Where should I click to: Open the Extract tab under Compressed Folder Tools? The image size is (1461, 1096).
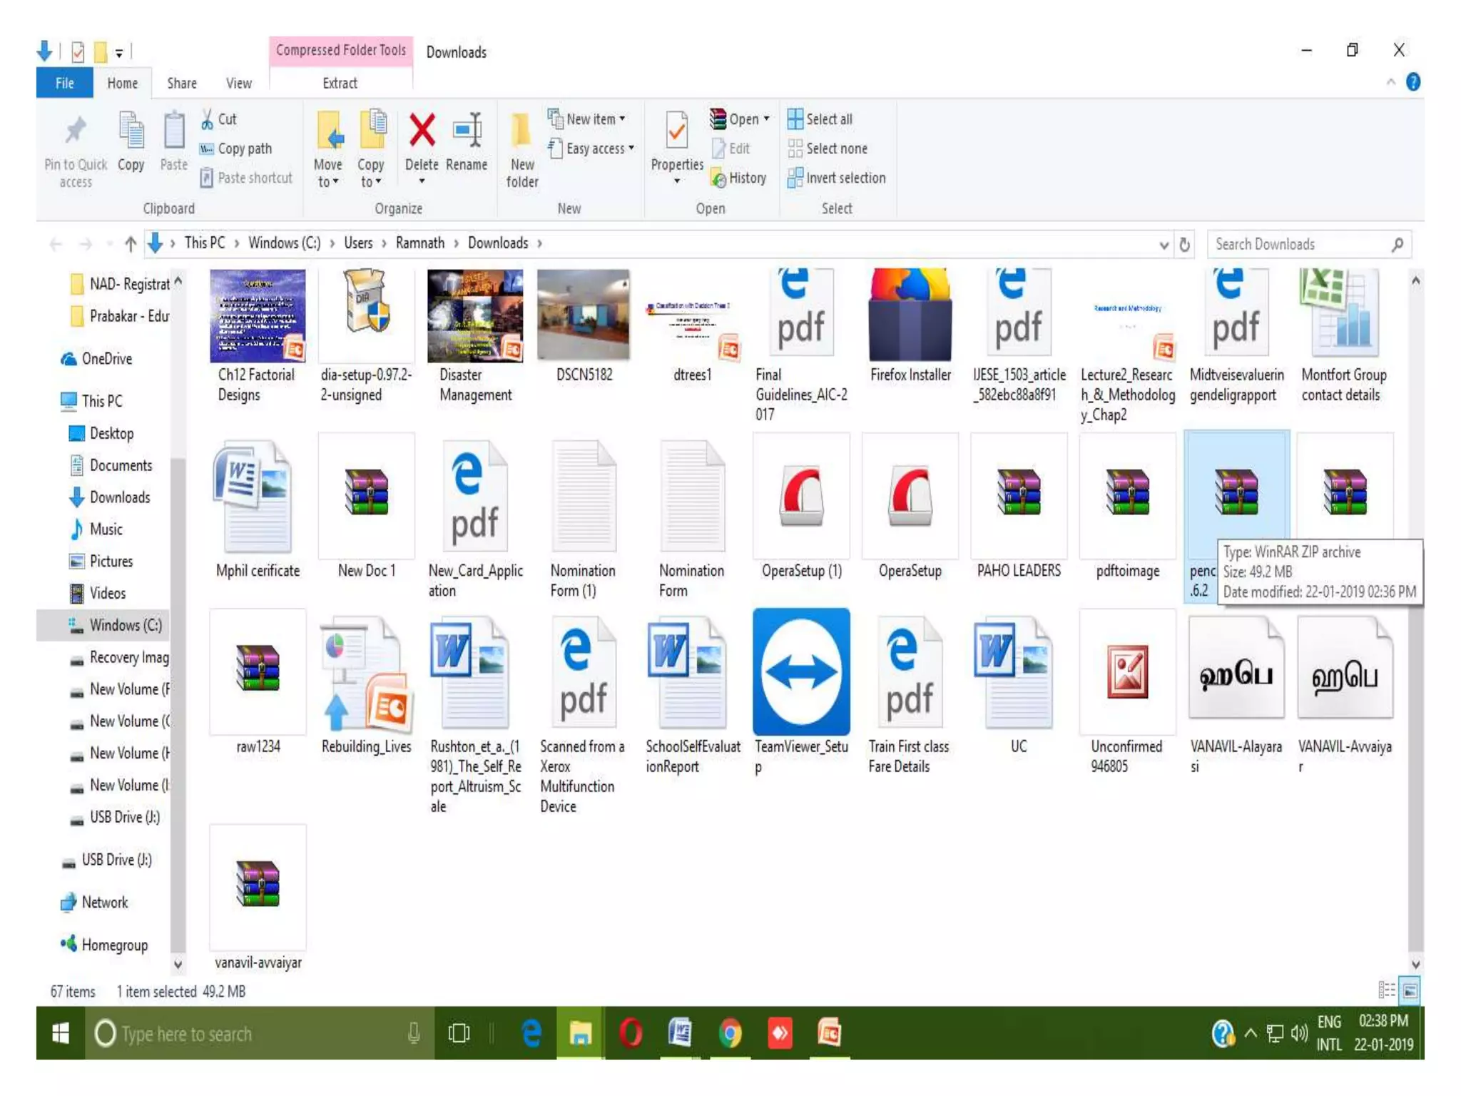tap(340, 83)
